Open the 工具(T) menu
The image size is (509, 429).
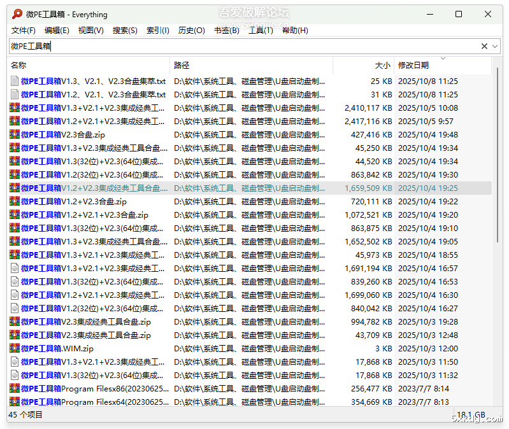261,31
